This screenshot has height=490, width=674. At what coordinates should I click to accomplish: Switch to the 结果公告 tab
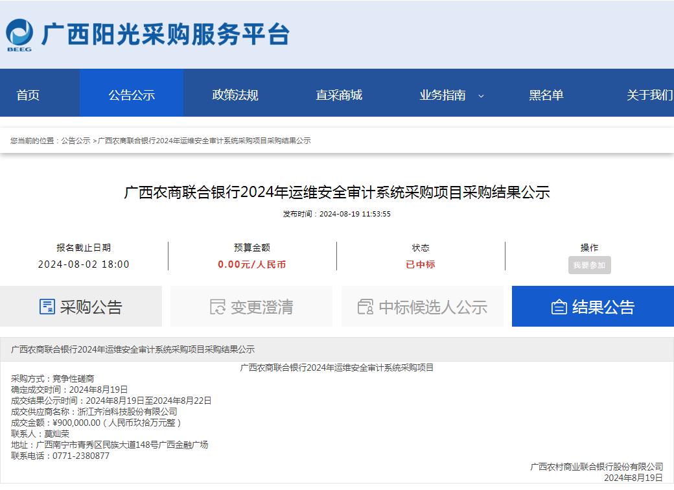593,307
